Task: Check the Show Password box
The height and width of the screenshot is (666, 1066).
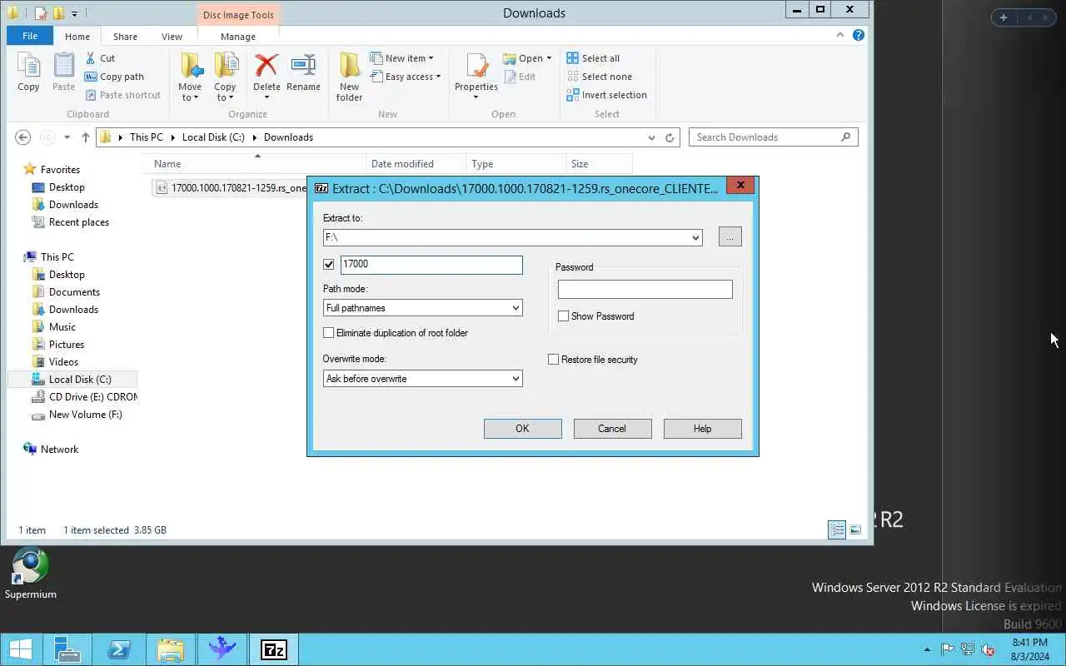Action: click(563, 316)
